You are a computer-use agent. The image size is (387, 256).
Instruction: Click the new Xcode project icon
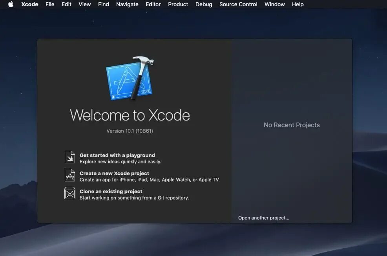click(70, 175)
